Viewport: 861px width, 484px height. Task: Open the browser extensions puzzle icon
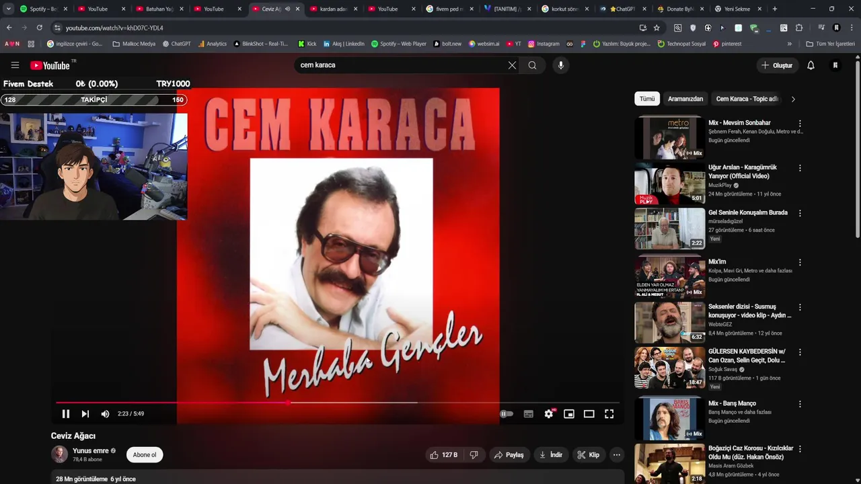coord(799,28)
